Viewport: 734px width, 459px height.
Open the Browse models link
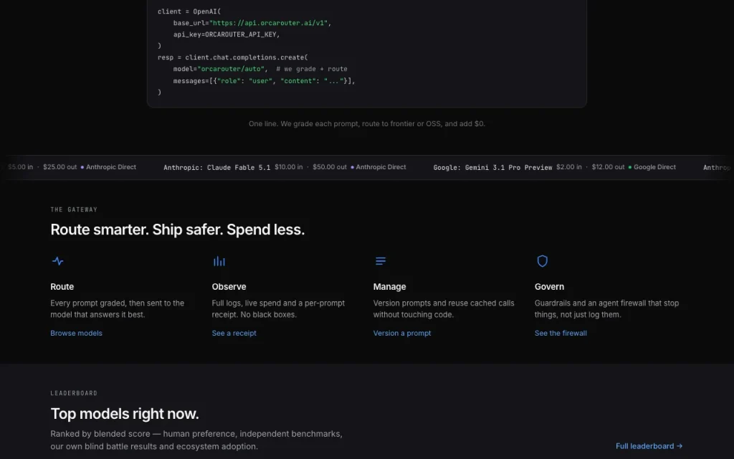click(76, 333)
